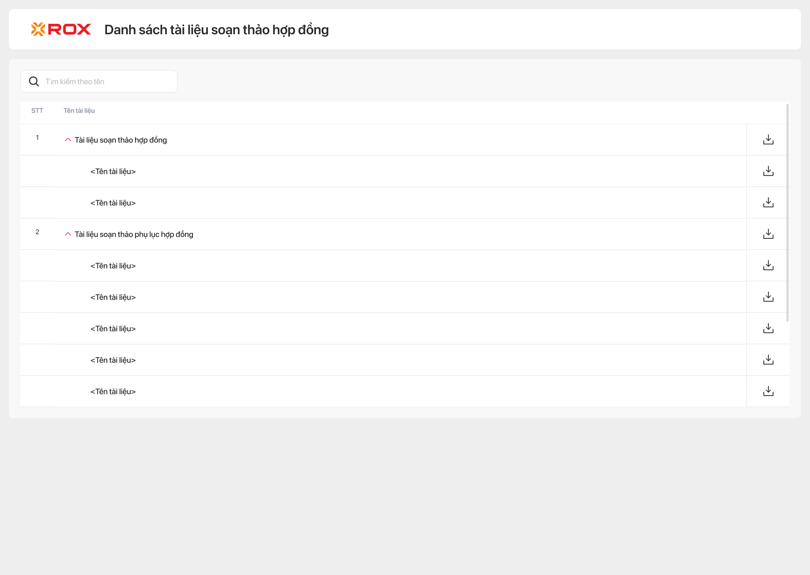This screenshot has width=810, height=575.
Task: Click the search magnifier icon
Action: click(34, 81)
